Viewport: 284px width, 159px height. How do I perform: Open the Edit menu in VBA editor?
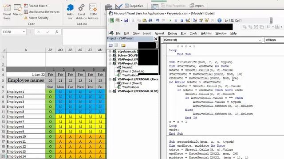126,34
